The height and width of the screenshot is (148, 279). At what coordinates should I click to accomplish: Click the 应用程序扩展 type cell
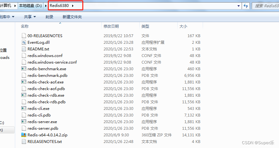pos(153,42)
